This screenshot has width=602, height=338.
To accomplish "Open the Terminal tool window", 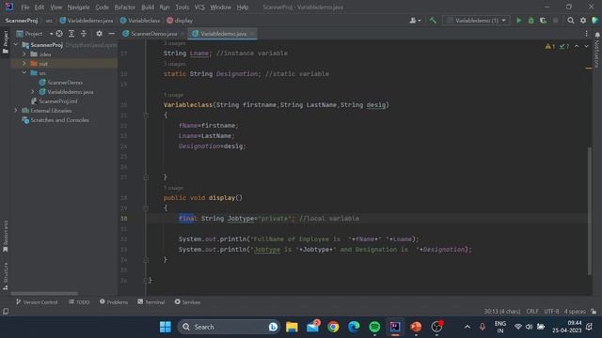I will pos(150,302).
